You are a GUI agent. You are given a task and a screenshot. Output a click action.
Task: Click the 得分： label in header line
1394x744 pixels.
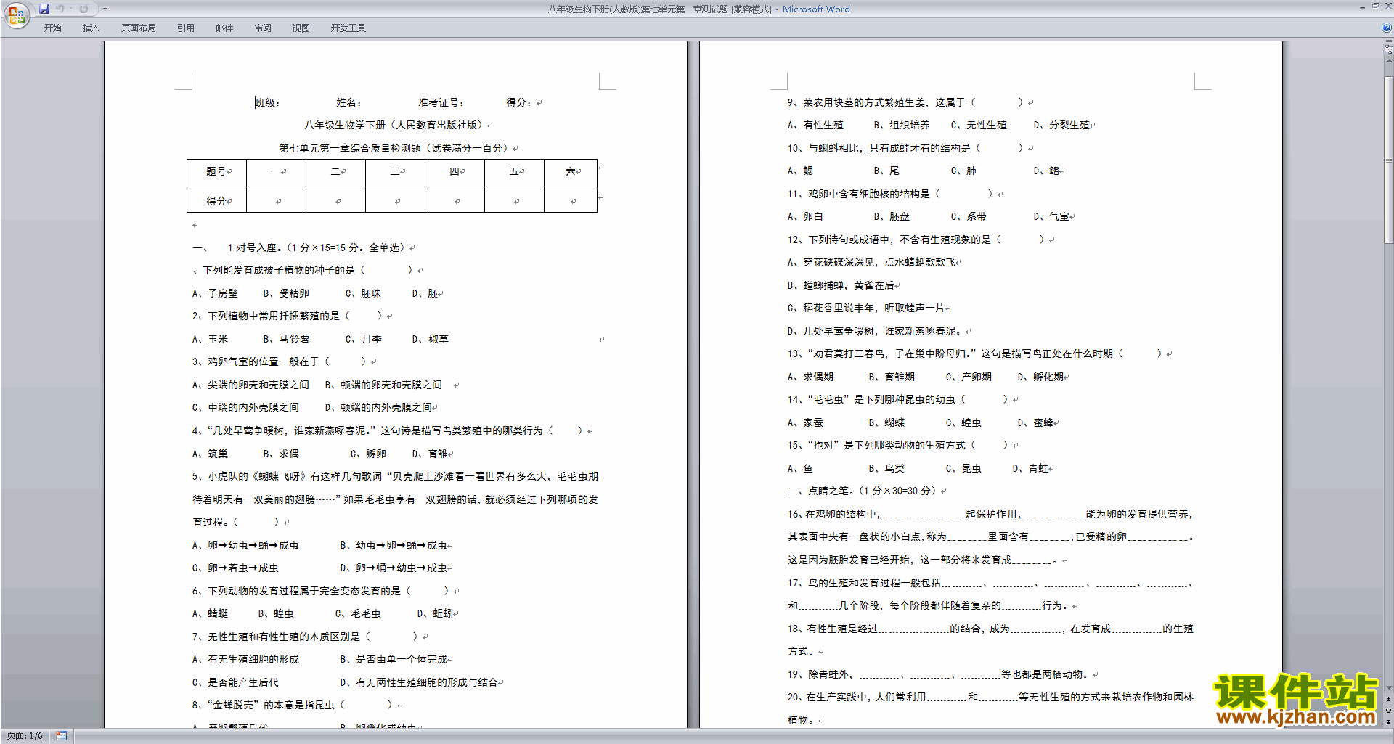[520, 103]
